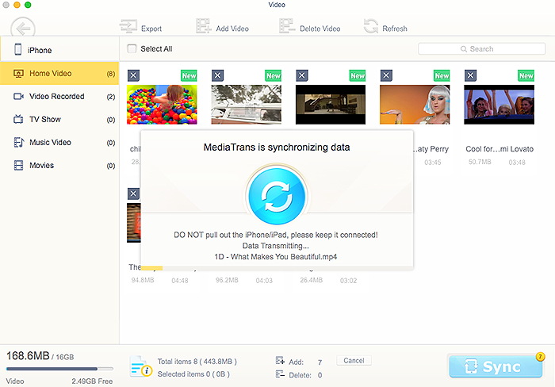The height and width of the screenshot is (387, 555).
Task: Click the '26.4MB' file size text
Action: click(x=311, y=280)
